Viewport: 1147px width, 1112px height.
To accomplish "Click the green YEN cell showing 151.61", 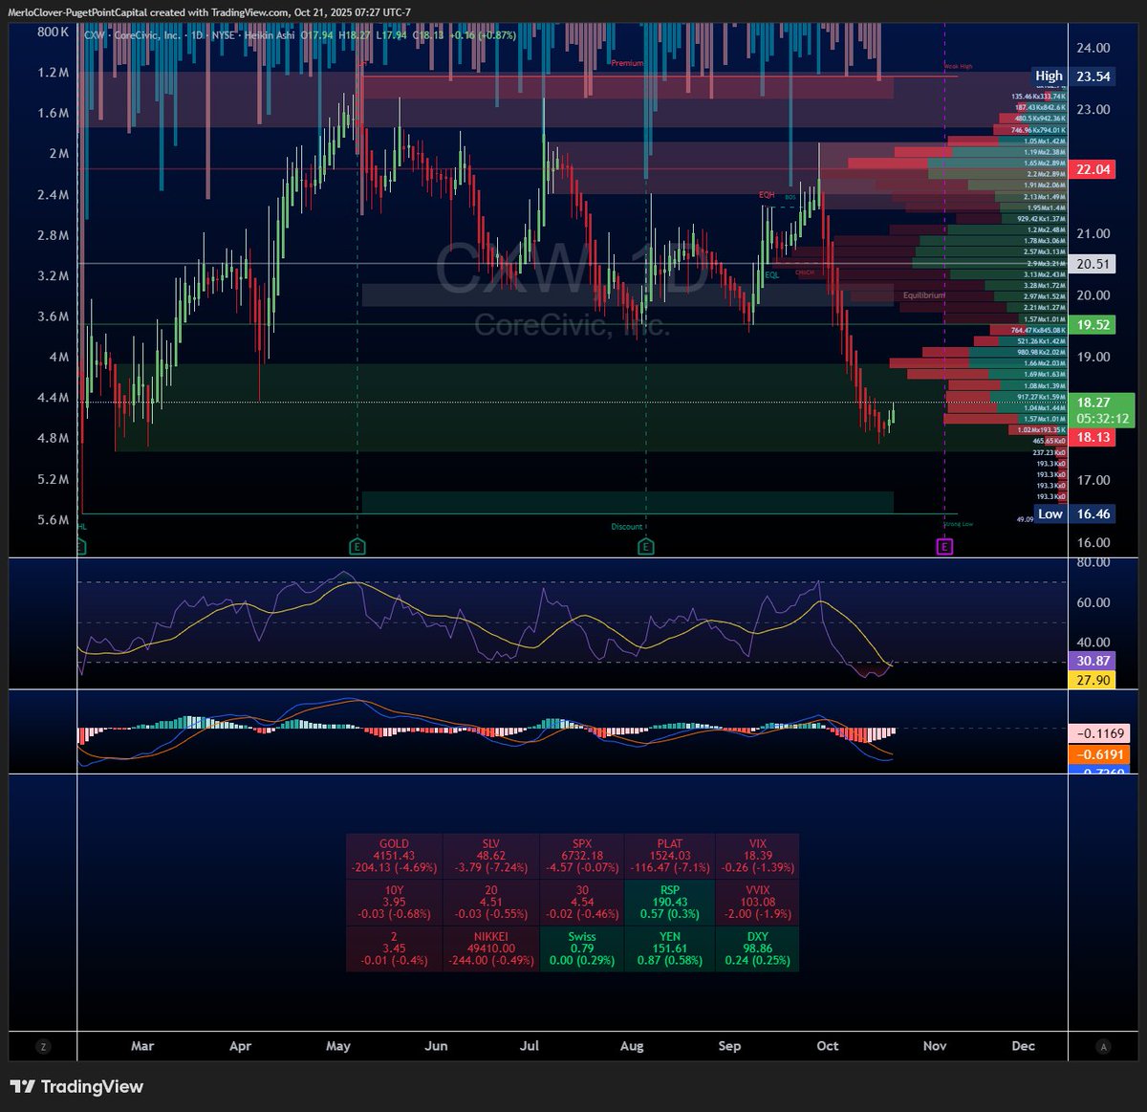I will click(x=670, y=948).
